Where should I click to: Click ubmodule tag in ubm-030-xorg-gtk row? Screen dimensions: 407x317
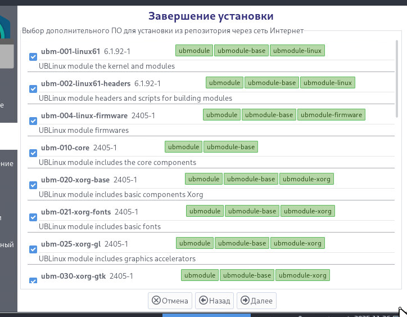[200, 275]
